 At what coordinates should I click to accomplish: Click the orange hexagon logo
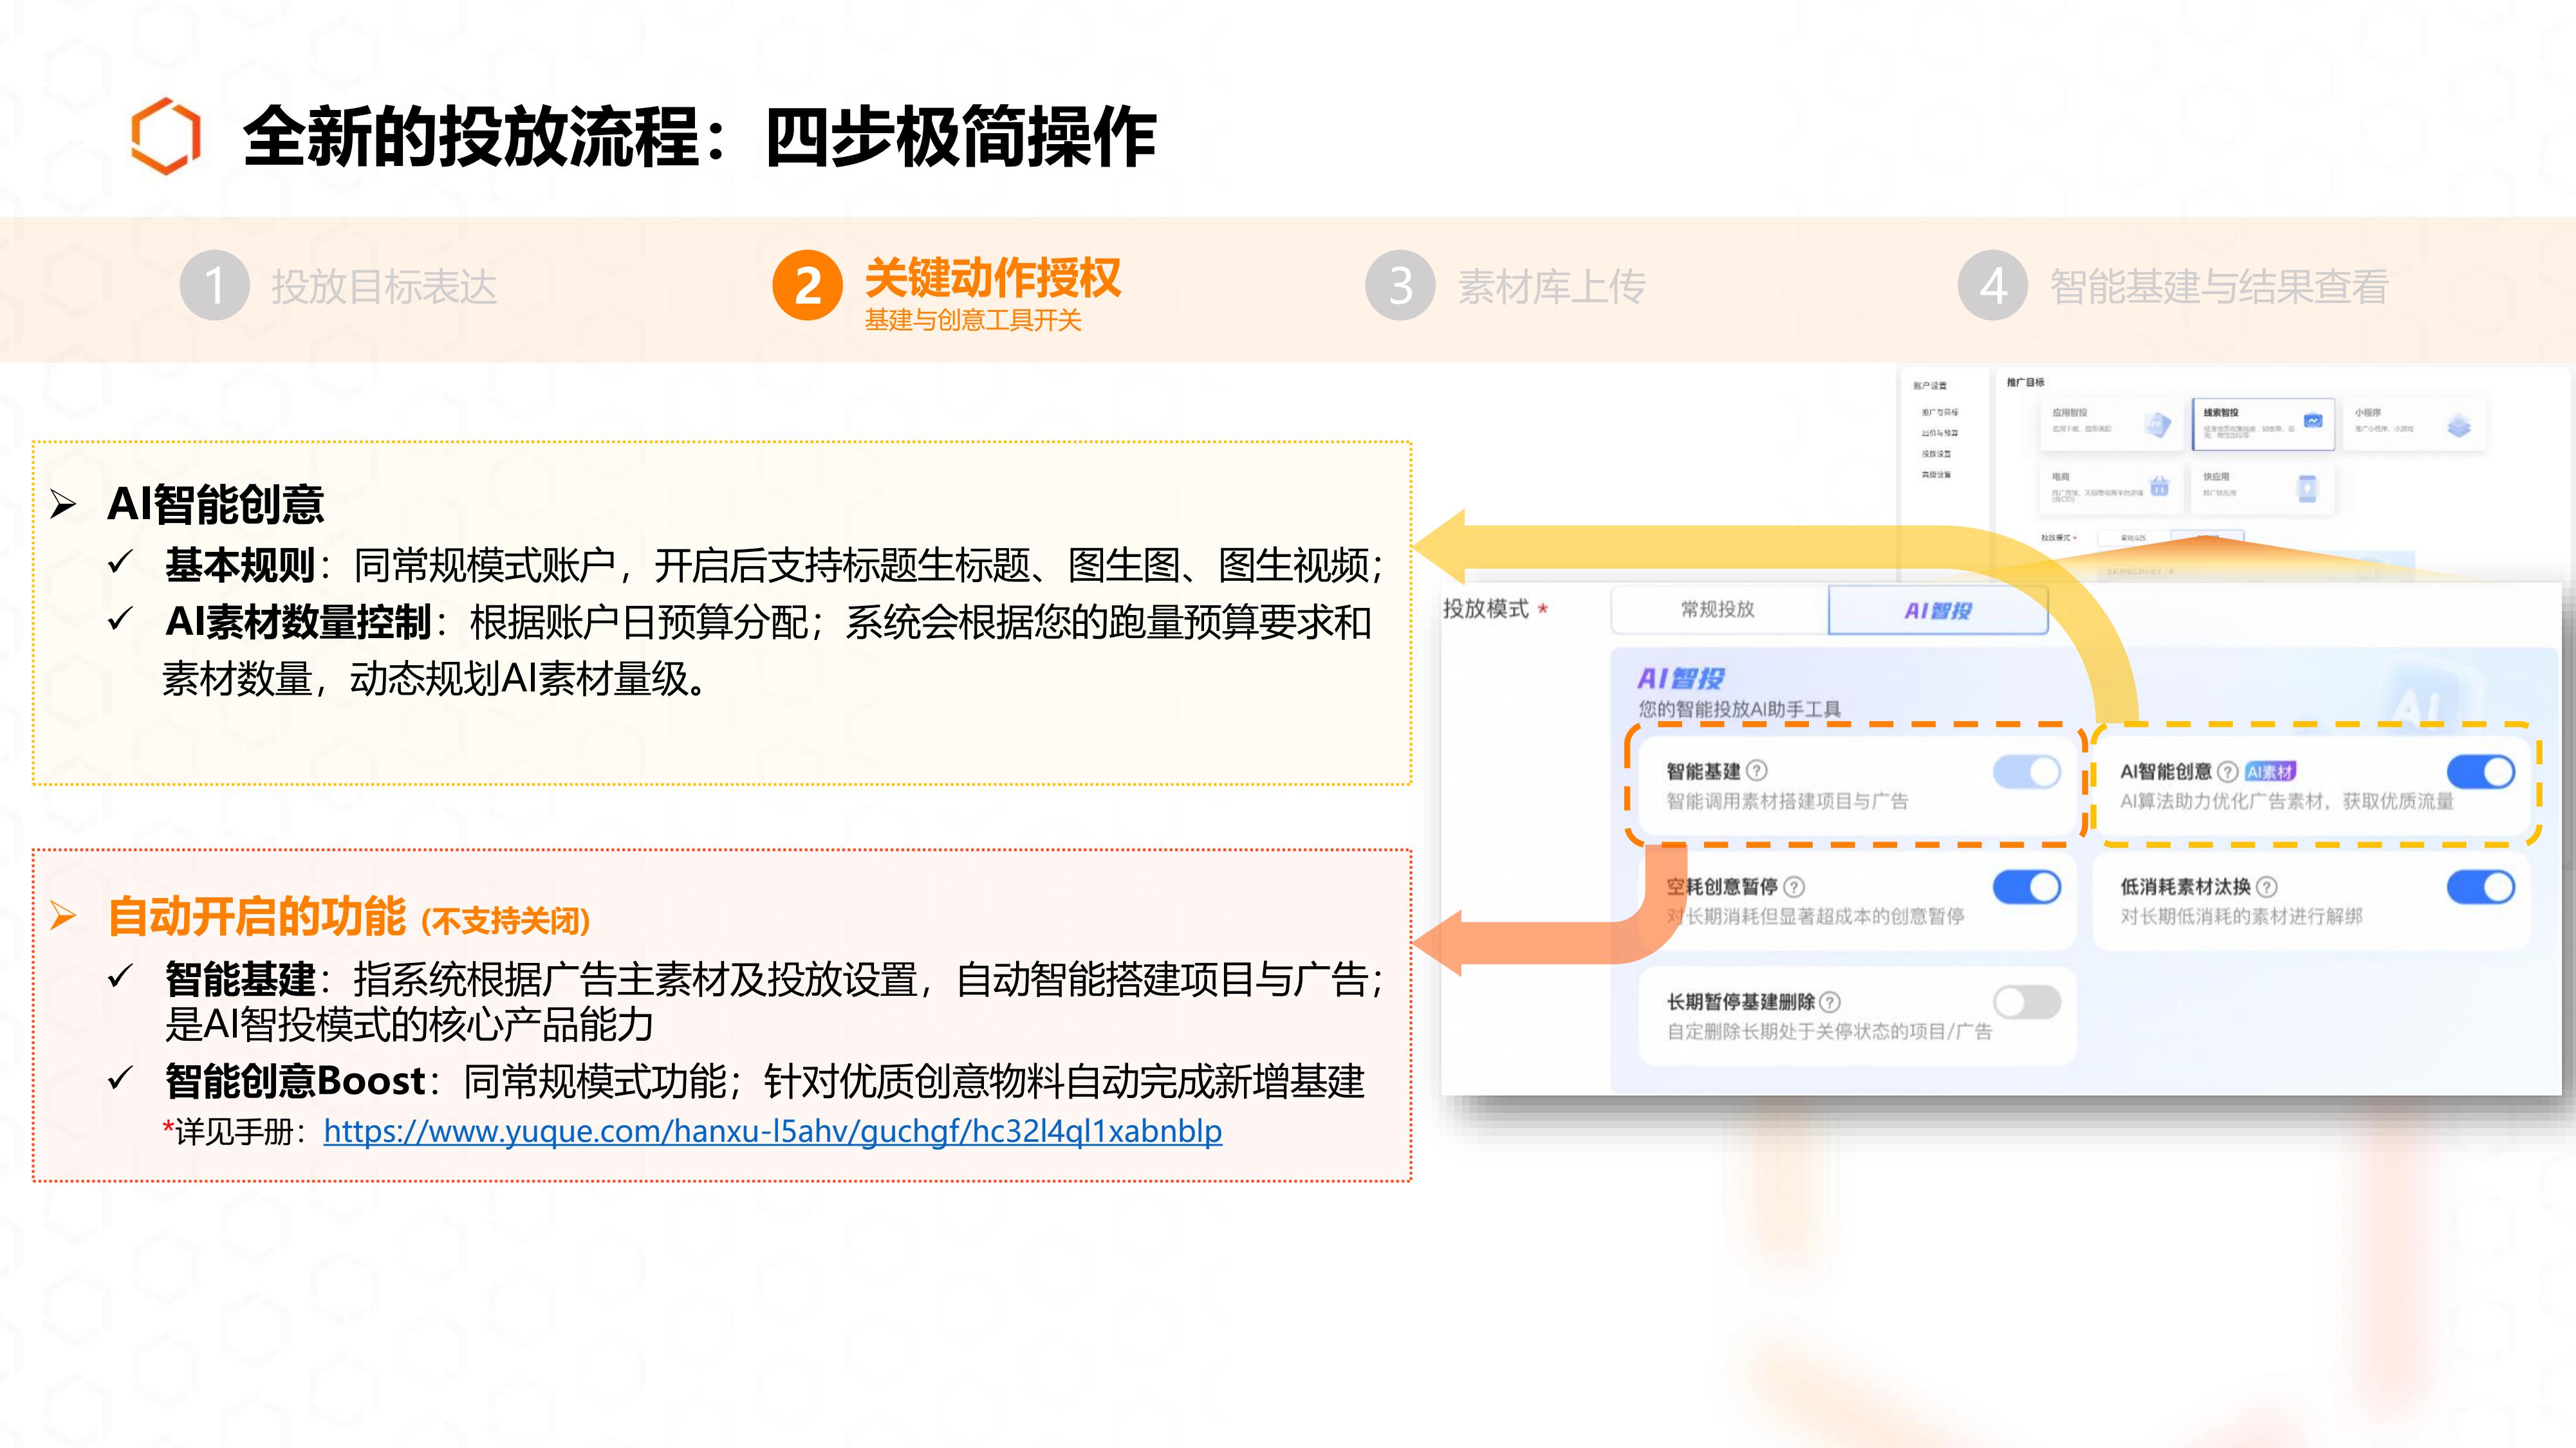[166, 136]
